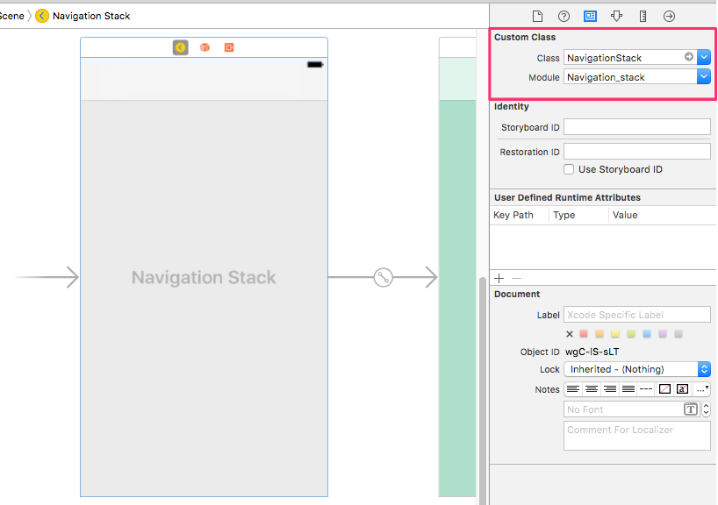Click inside the Storyboard ID field
718x505 pixels.
point(636,126)
